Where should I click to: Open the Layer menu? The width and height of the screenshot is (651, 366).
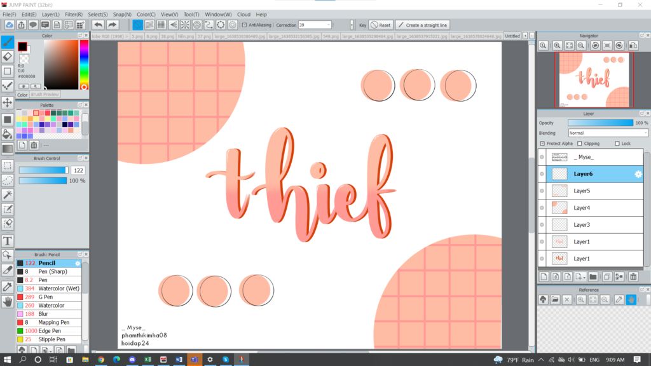pyautogui.click(x=51, y=14)
